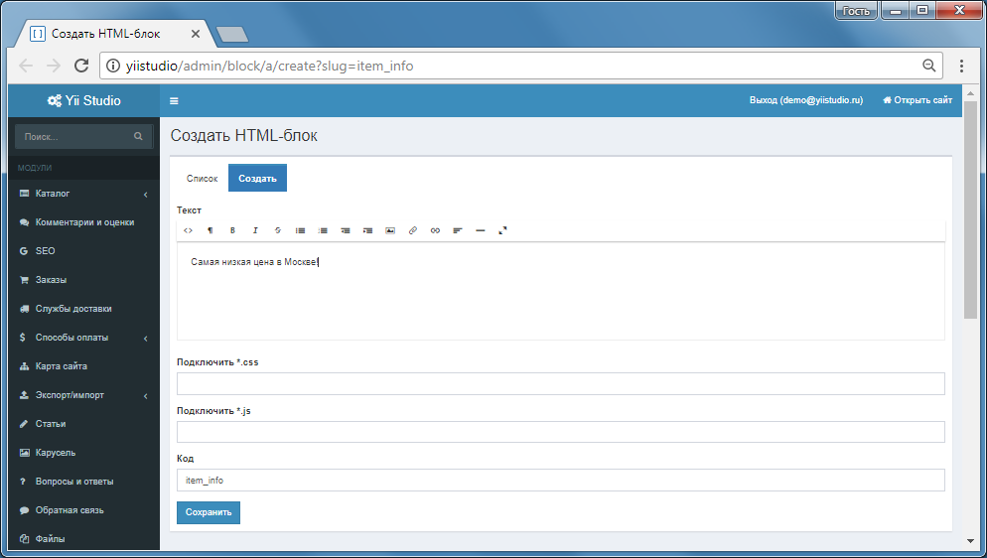Toggle the sidebar with the hamburger icon

175,100
